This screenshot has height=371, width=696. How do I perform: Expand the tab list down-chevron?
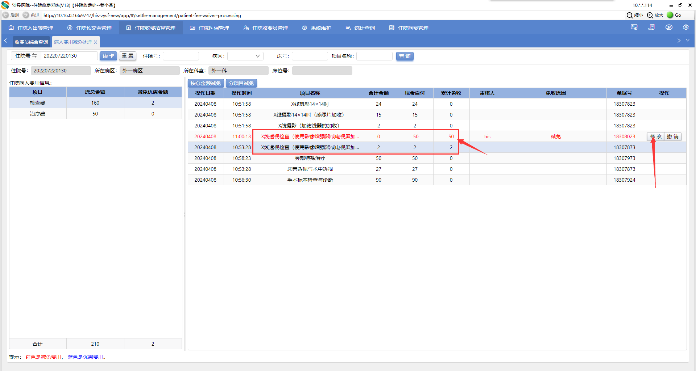[688, 41]
